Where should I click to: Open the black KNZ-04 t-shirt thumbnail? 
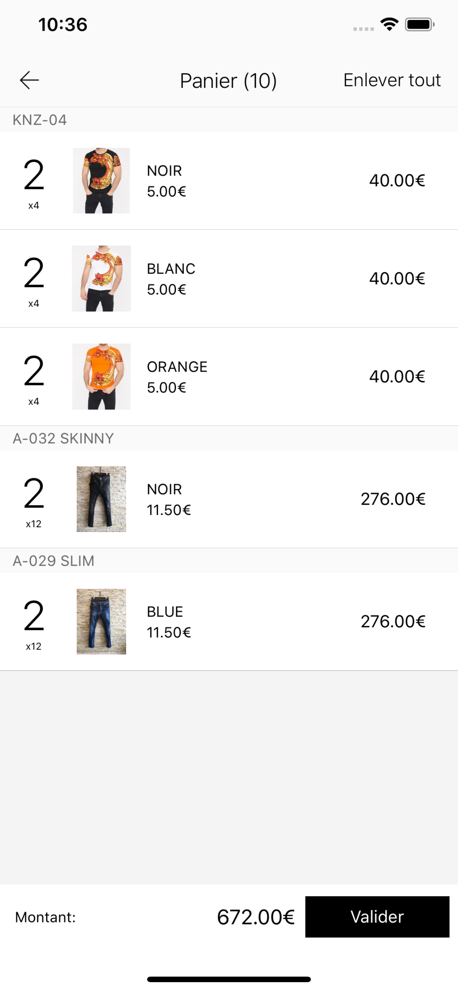click(101, 180)
